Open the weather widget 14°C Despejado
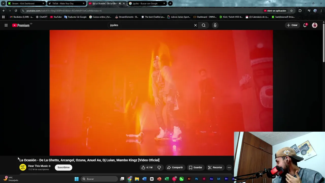This screenshot has width=325, height=183. [x=11, y=179]
